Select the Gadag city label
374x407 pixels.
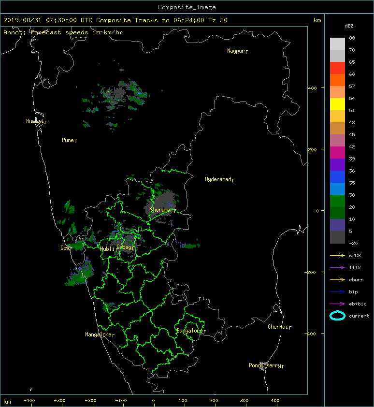[125, 247]
